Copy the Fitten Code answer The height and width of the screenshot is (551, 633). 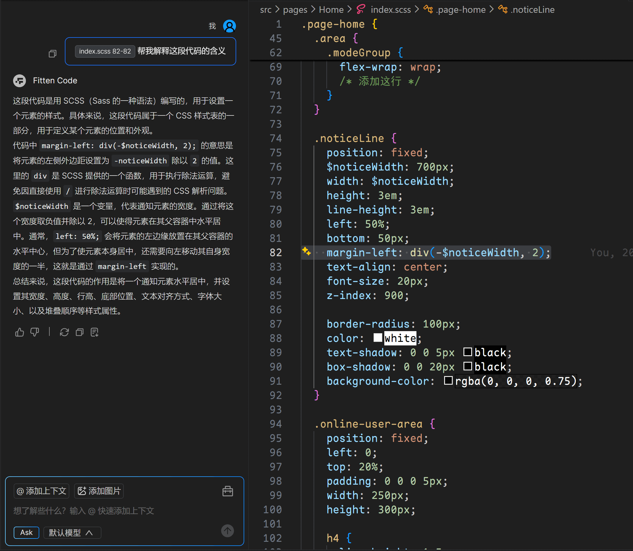[80, 332]
